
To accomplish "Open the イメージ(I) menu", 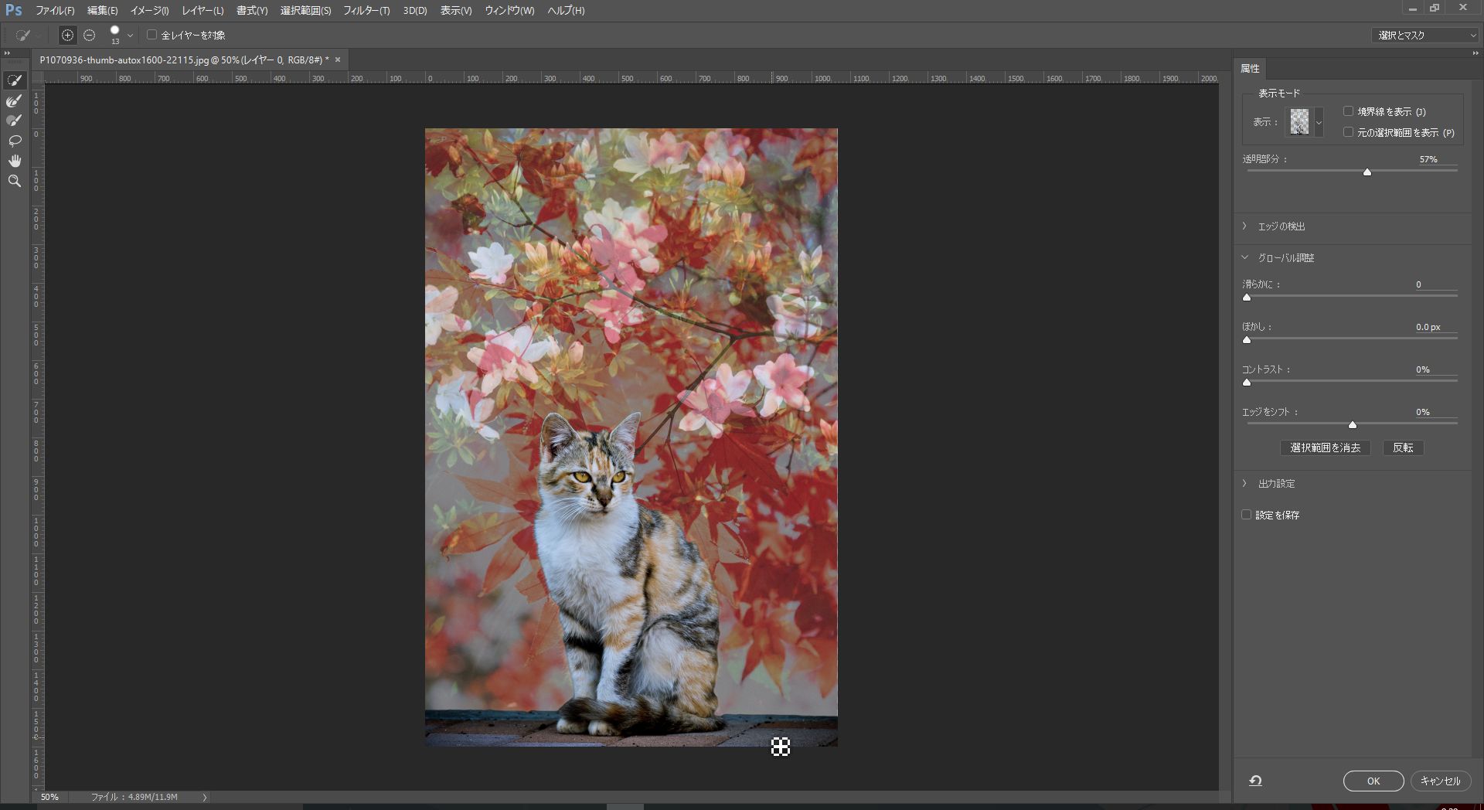I will pyautogui.click(x=149, y=11).
